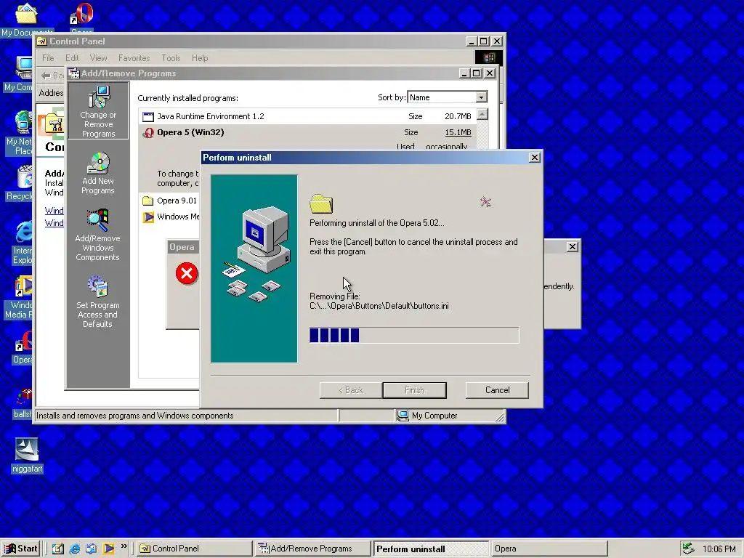This screenshot has width=744, height=558.
Task: Click the red error icon in Opera dialog
Action: coord(187,273)
